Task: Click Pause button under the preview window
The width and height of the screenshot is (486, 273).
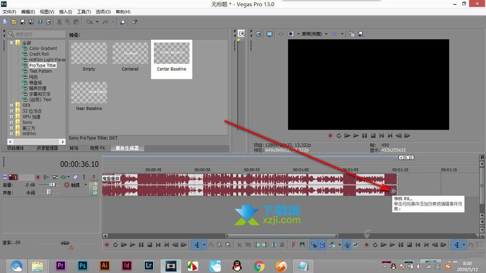Action: tap(364, 136)
